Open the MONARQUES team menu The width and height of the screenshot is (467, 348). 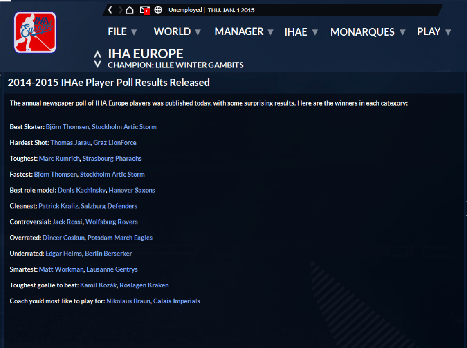click(x=368, y=32)
